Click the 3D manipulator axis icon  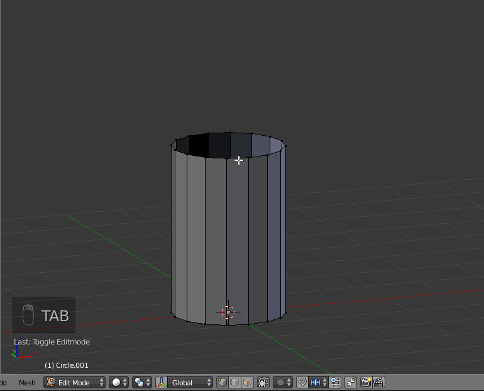click(162, 382)
